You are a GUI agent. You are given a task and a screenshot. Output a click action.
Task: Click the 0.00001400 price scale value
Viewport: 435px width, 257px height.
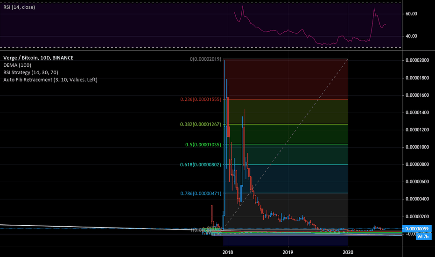point(417,112)
